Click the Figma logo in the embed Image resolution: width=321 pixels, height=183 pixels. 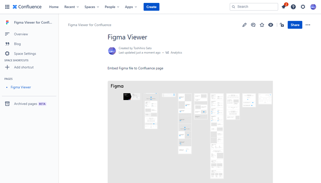pos(117,86)
